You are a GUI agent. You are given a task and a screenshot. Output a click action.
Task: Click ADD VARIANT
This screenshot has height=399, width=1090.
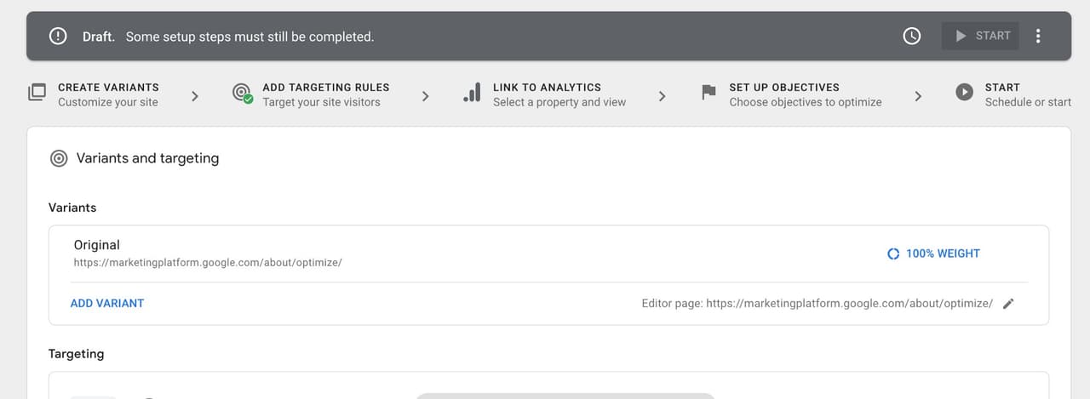[107, 303]
